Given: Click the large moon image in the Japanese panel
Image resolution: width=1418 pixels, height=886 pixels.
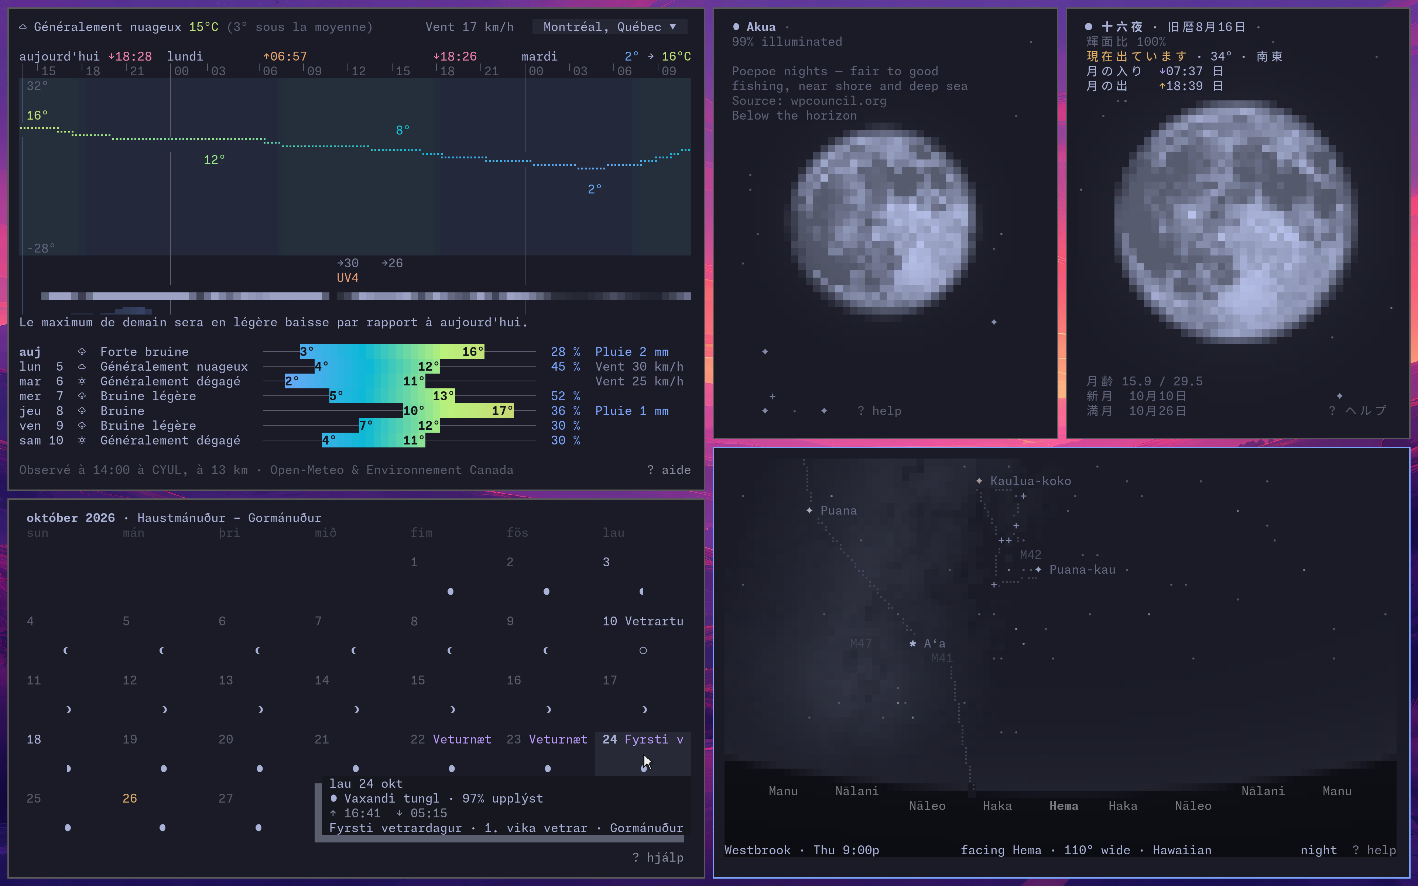Looking at the screenshot, I should point(1235,221).
